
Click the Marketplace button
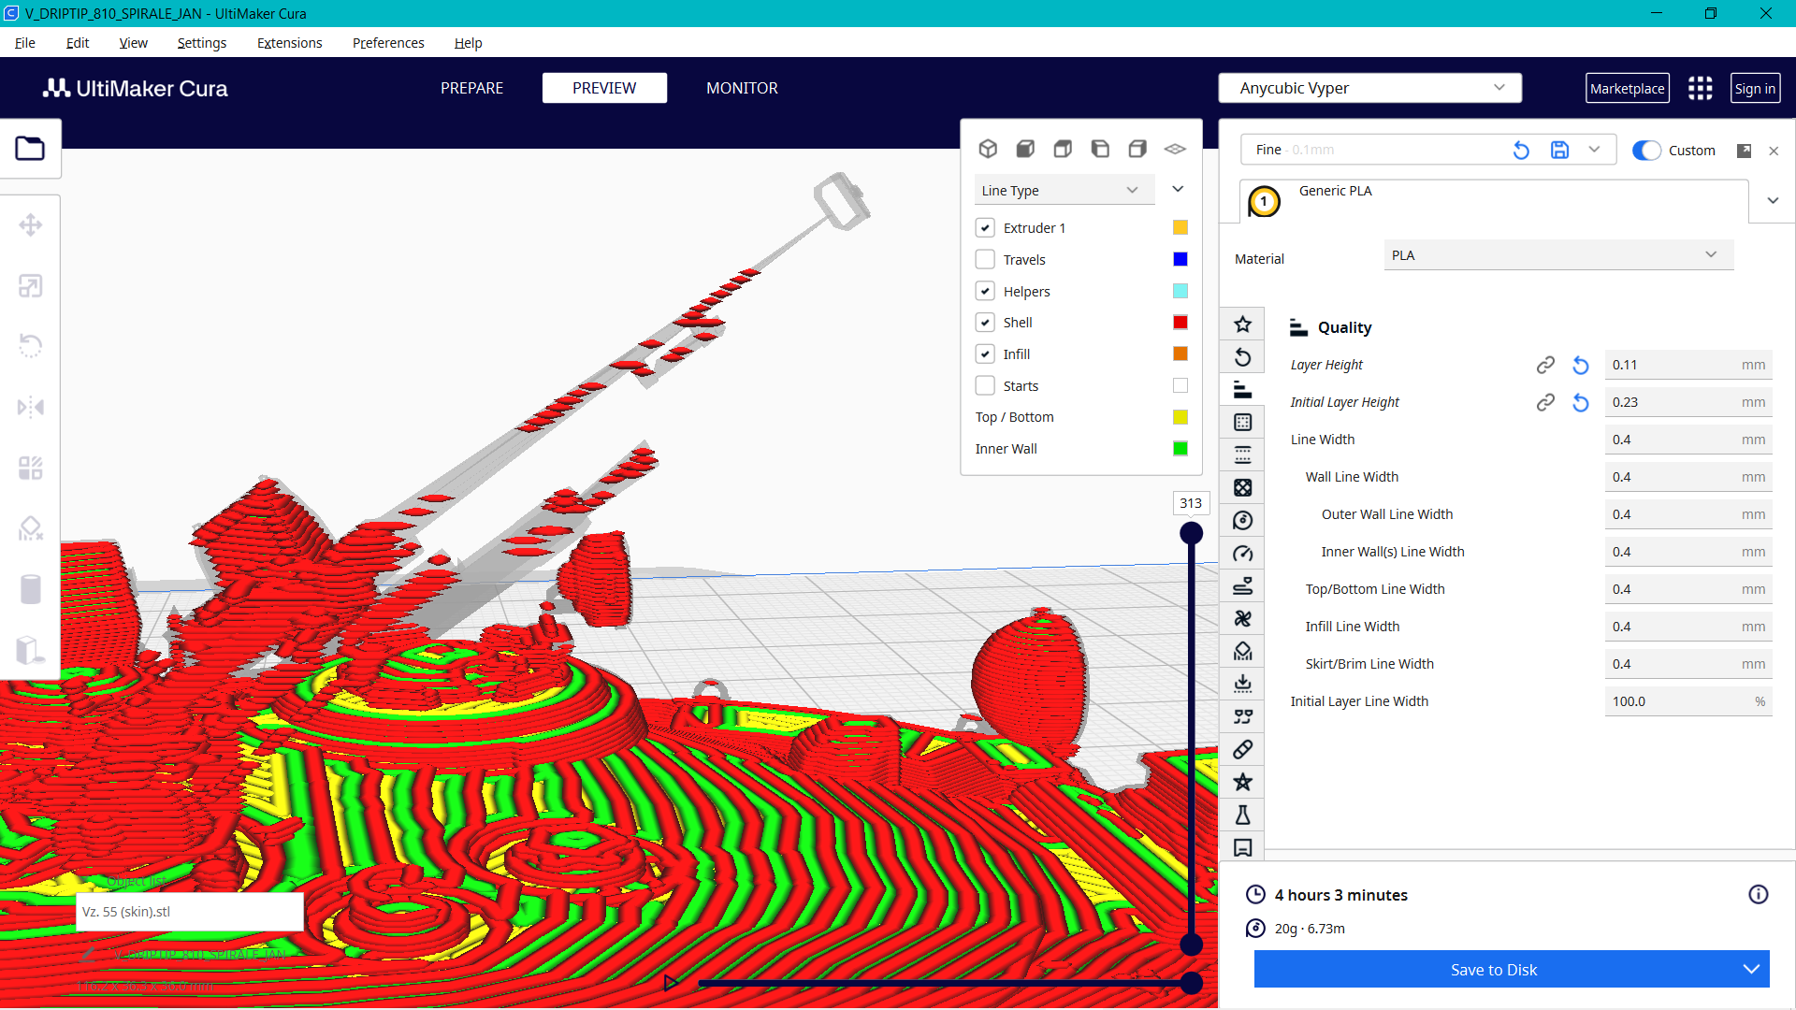(1628, 87)
